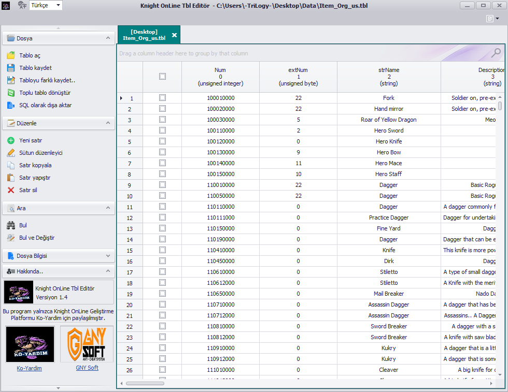Screen dimensions: 508x392
Task: Open the Türkçe language dropdown
Action: (58, 5)
